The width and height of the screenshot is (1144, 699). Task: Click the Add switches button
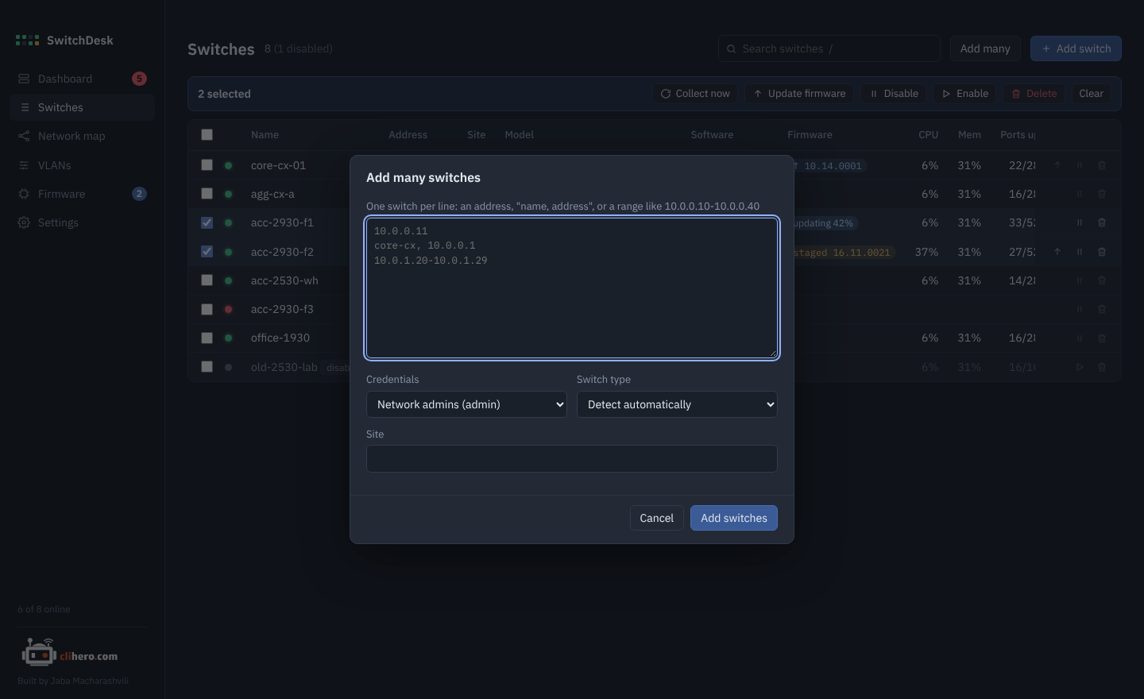(x=734, y=518)
